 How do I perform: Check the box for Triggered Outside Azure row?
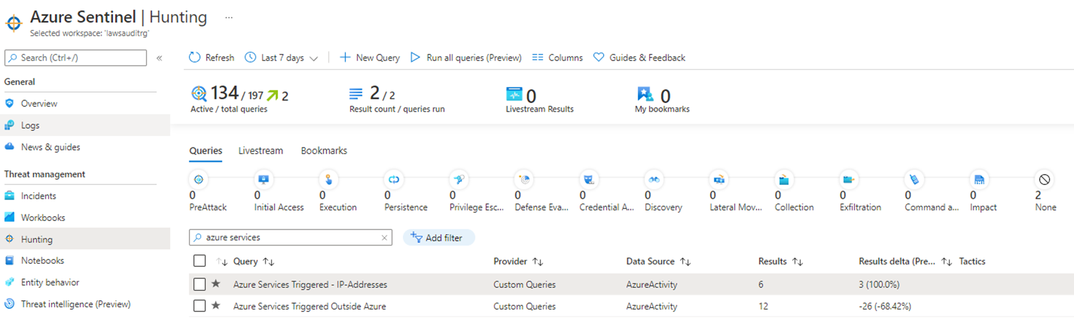pos(200,305)
